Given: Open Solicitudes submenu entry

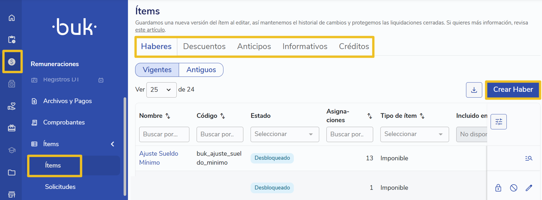Looking at the screenshot, I should [x=60, y=187].
